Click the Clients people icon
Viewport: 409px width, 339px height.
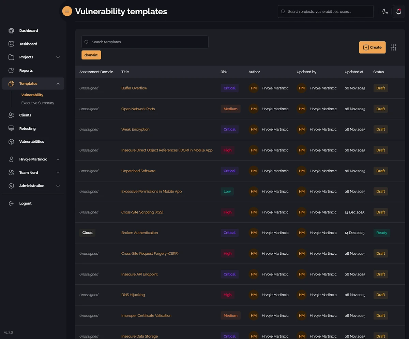pyautogui.click(x=11, y=115)
